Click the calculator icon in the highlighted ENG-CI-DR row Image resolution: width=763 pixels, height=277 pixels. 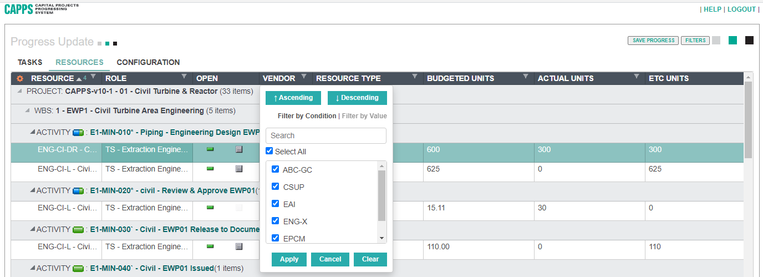[x=239, y=149]
